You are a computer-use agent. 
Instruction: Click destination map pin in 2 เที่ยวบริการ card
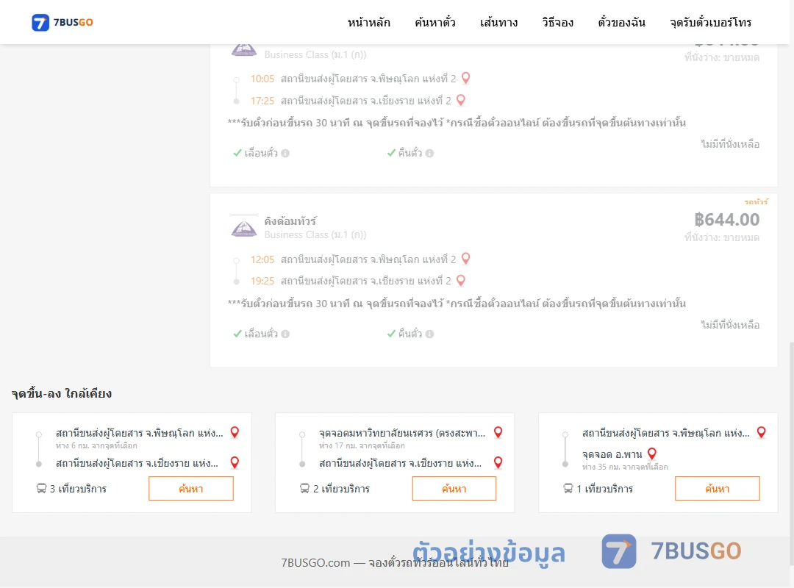coord(498,462)
